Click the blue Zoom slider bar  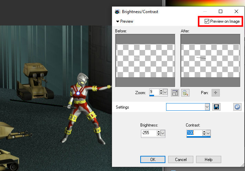pyautogui.click(x=152, y=95)
